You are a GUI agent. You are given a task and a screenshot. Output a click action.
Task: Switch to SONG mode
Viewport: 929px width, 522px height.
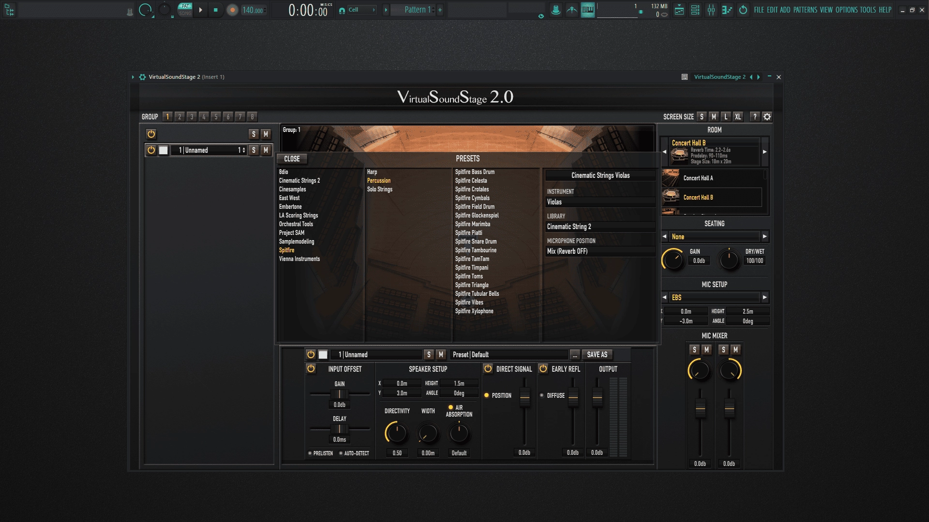tap(185, 13)
